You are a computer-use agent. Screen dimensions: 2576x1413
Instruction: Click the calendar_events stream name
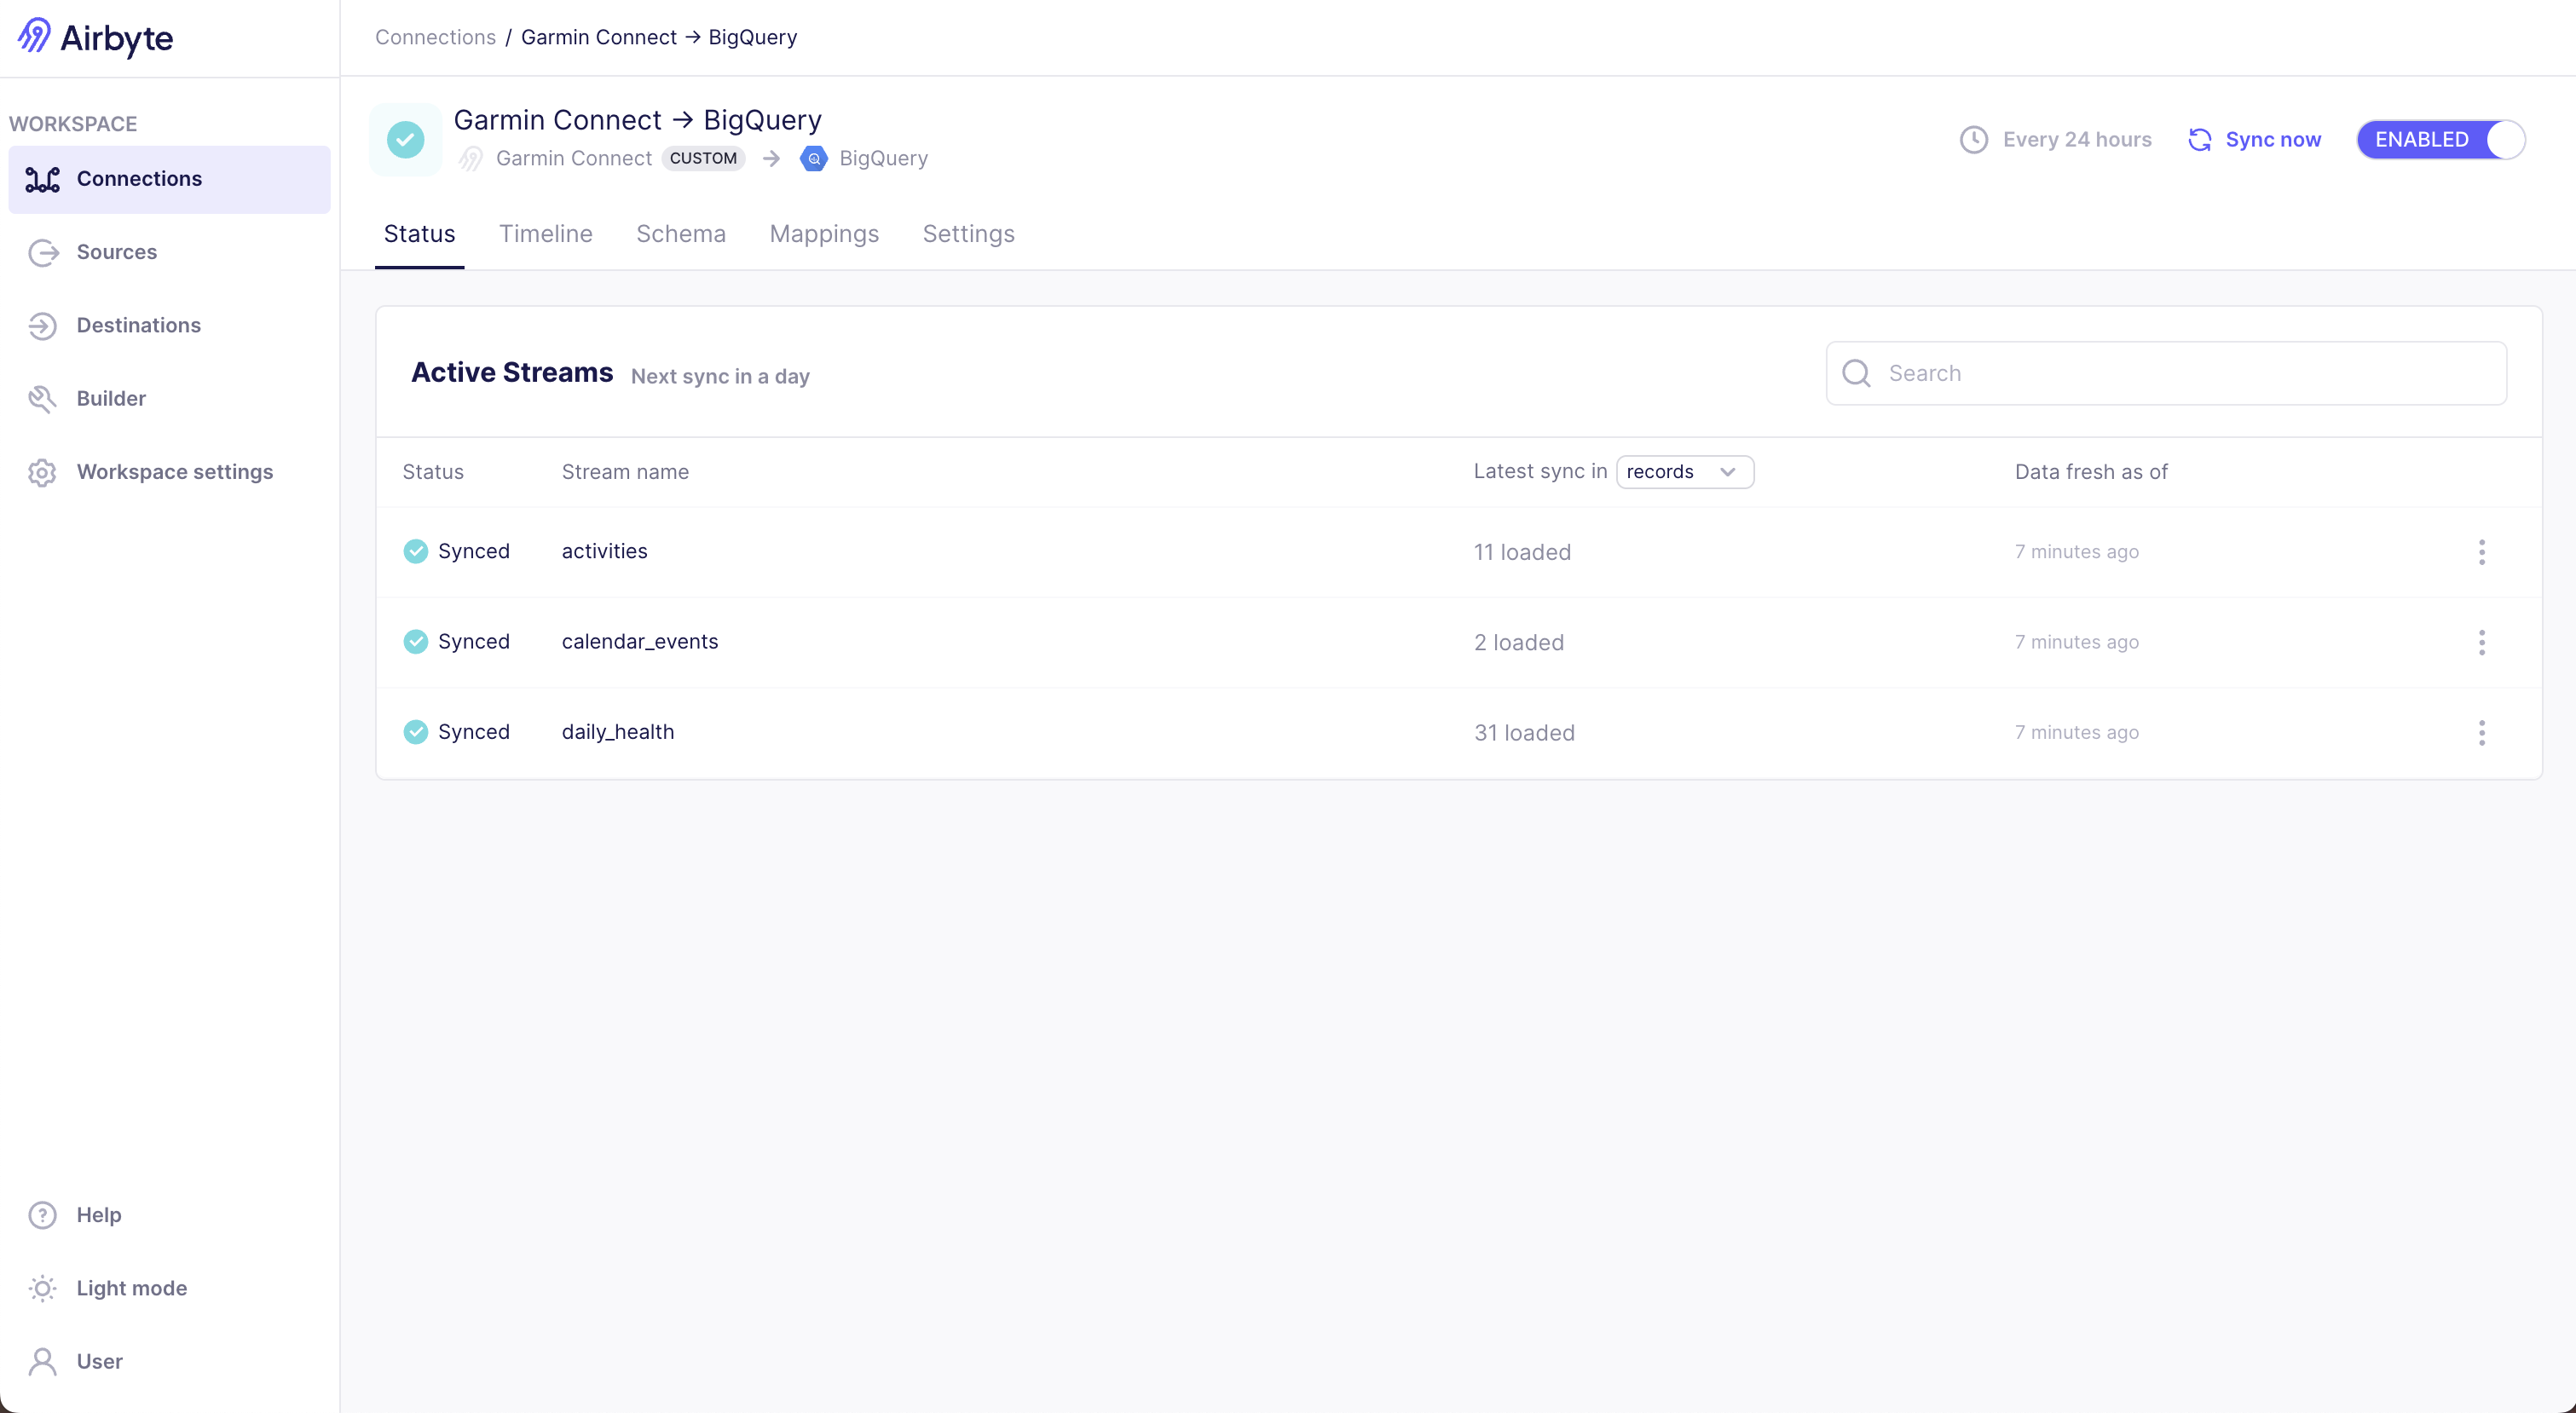[640, 642]
